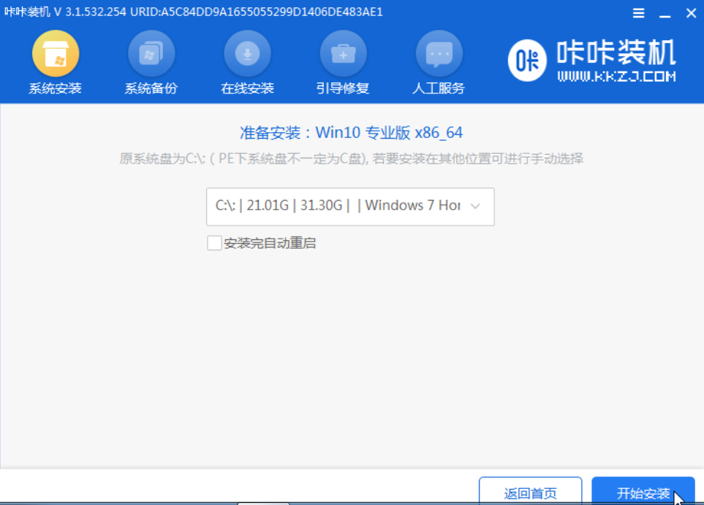Click the title bar version URID text

[x=194, y=12]
